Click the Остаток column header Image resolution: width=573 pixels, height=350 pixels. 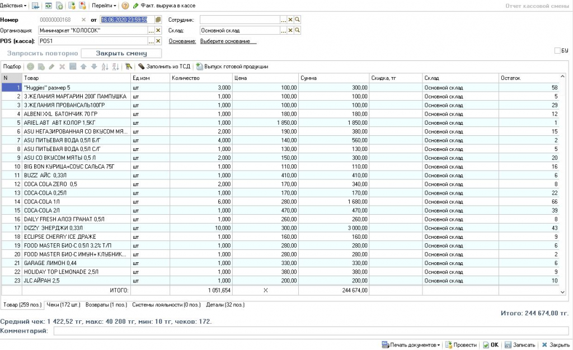point(529,78)
